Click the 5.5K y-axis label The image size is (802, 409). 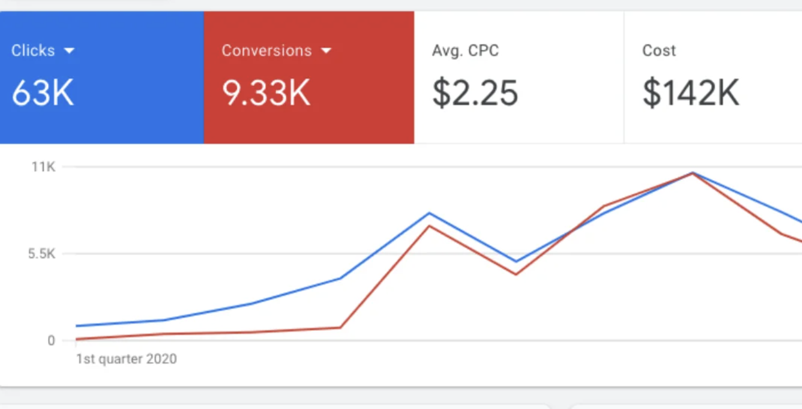click(42, 254)
